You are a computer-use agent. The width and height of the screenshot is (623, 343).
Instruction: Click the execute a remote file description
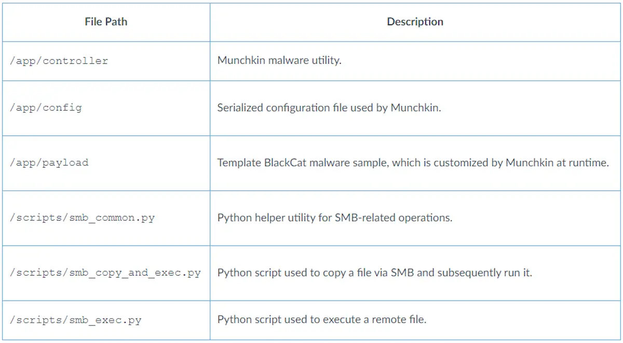click(322, 320)
